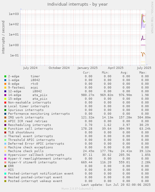Click the 'Deferred Error APIC interrupts' legend label
Screen dimensions: 155x192
tap(36, 144)
